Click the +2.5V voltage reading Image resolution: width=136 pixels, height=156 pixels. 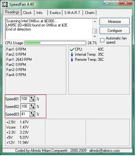(17, 122)
